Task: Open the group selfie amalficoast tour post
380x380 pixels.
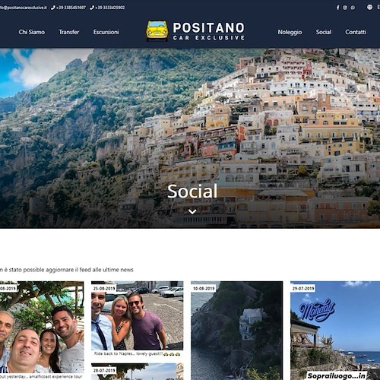Action: point(42,331)
